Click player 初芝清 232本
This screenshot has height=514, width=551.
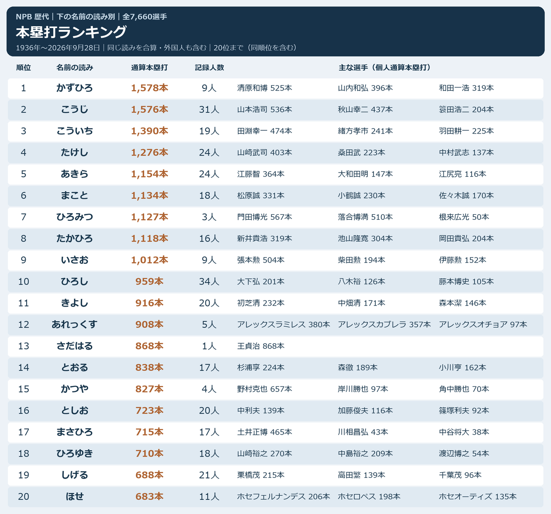coord(261,303)
